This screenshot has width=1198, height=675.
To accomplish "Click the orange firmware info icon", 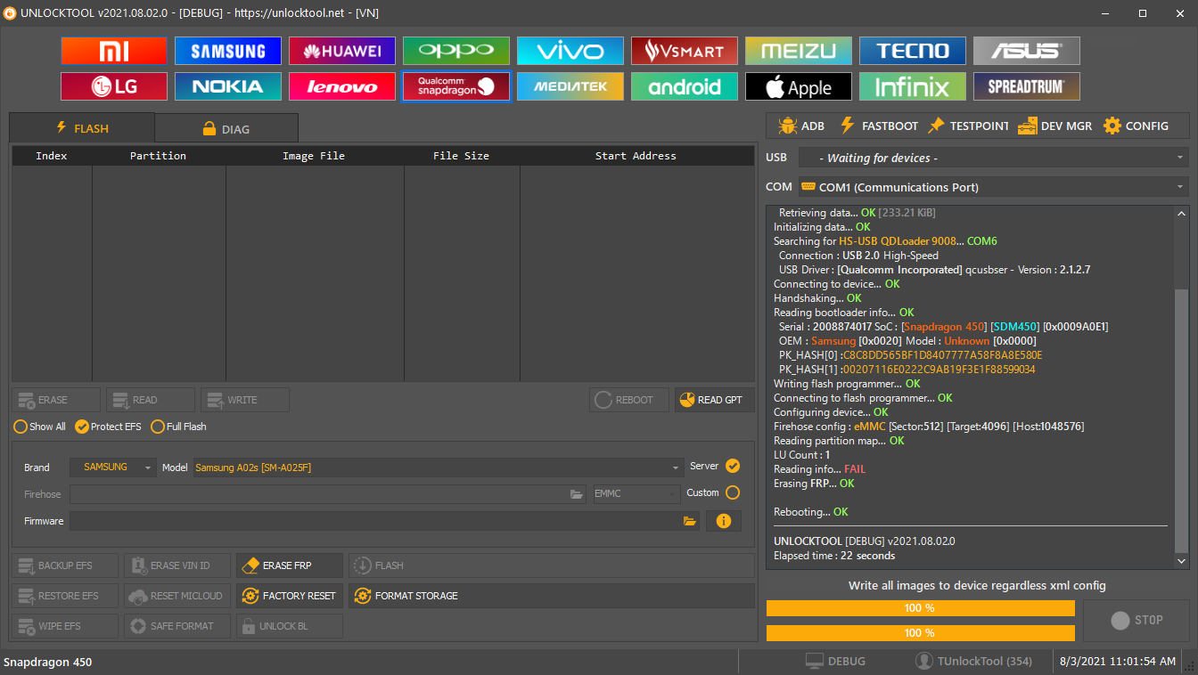I will [x=723, y=521].
